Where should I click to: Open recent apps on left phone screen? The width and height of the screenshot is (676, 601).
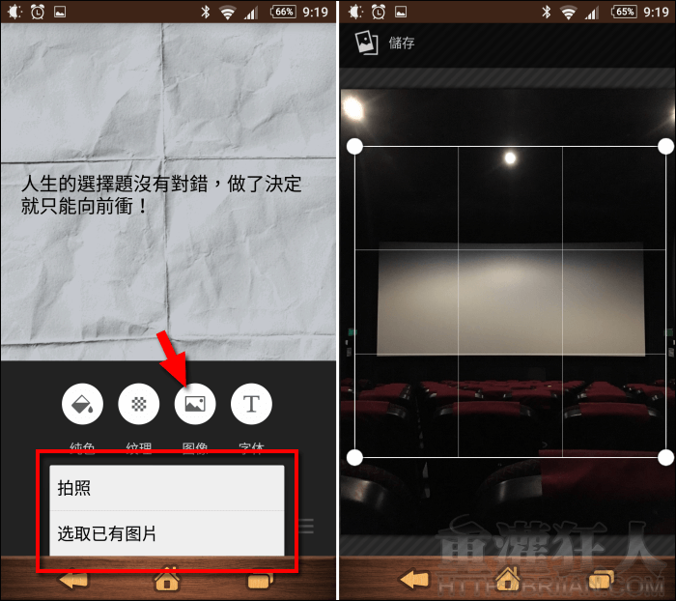point(261,580)
